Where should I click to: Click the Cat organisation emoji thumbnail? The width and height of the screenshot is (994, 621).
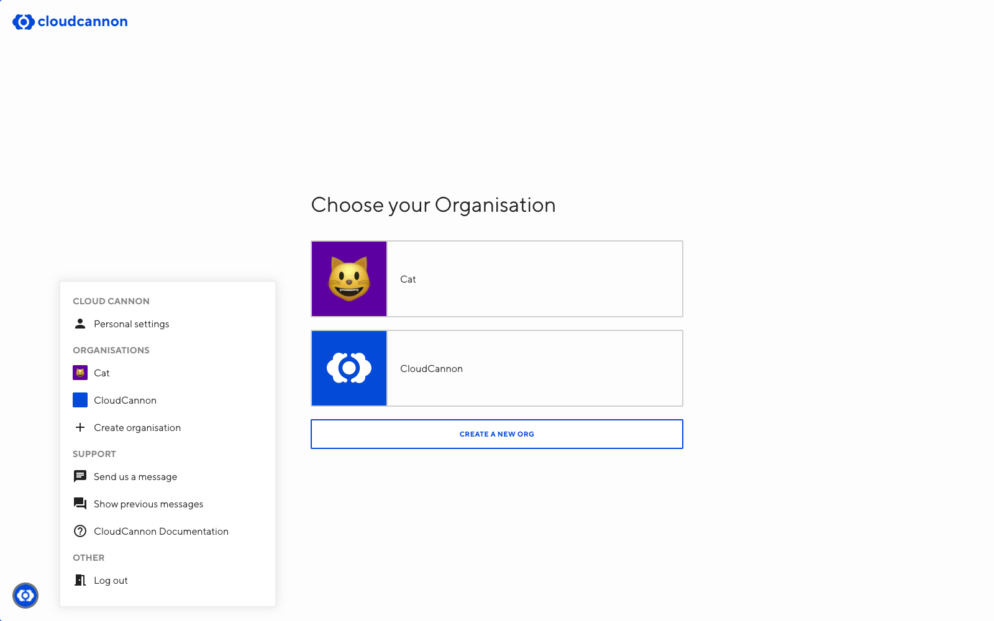349,279
